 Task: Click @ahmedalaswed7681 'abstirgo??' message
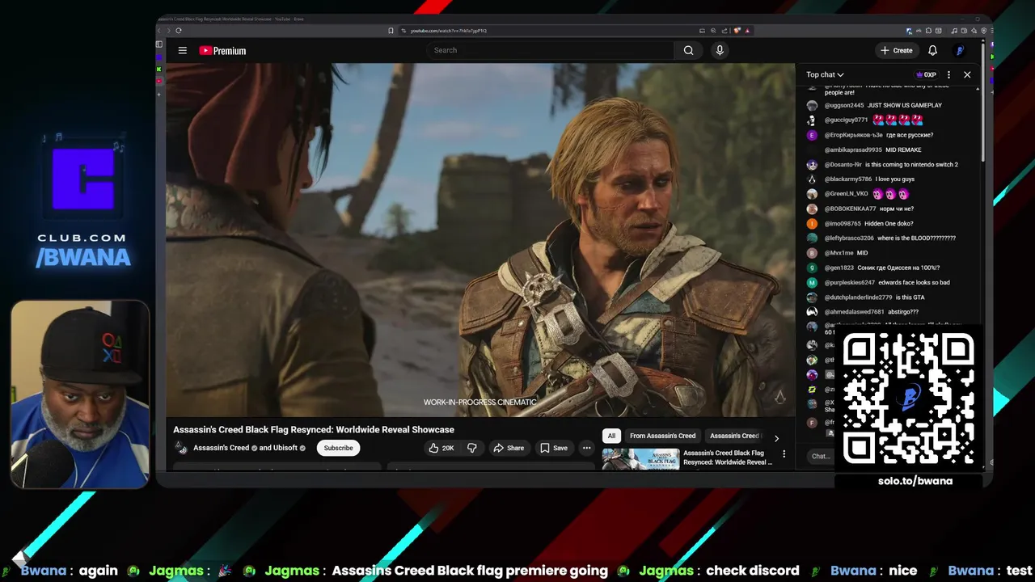pos(903,311)
